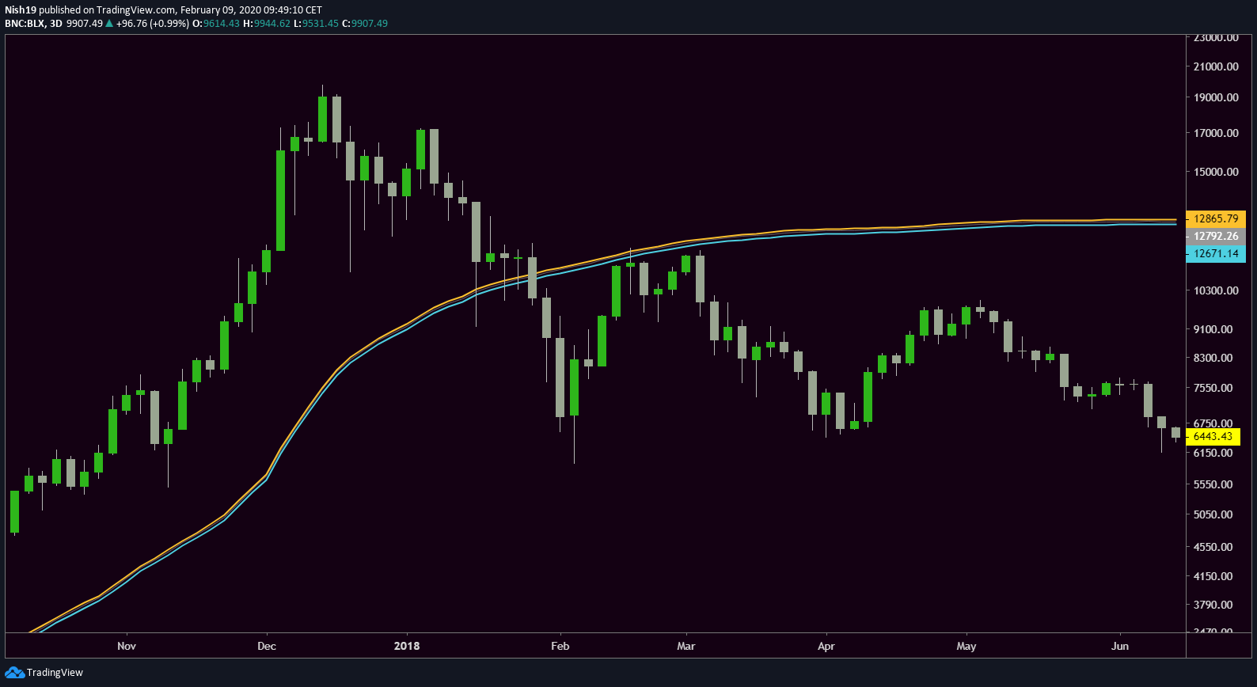Click the green up-arrow beside the 9907.49 price

click(109, 24)
